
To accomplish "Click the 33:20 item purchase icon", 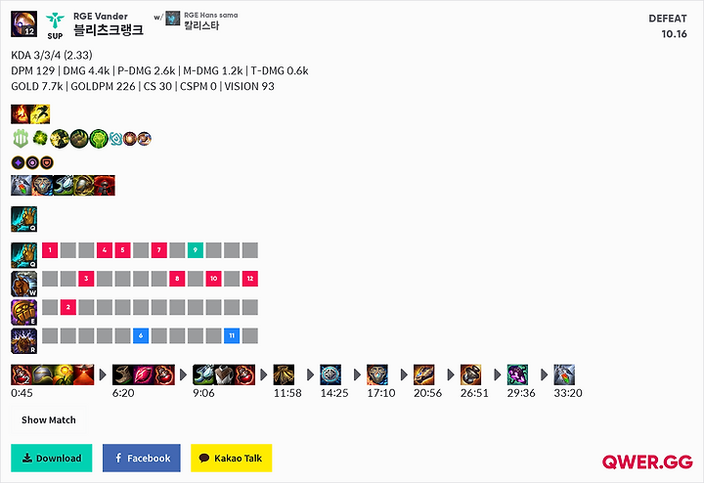I will coord(564,374).
